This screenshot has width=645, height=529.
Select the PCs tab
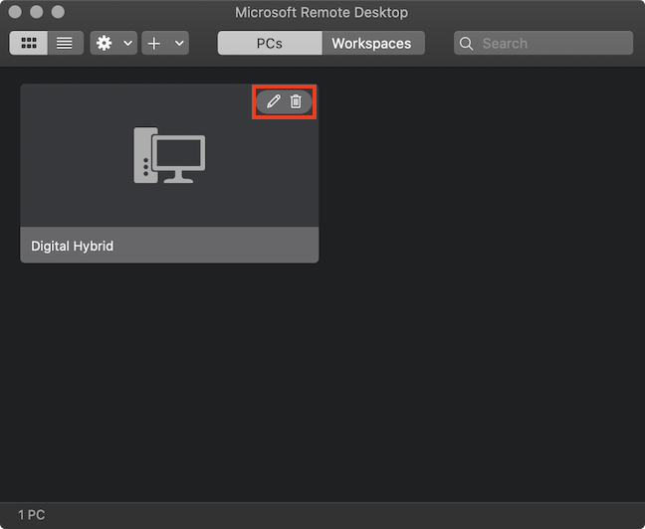pos(270,43)
